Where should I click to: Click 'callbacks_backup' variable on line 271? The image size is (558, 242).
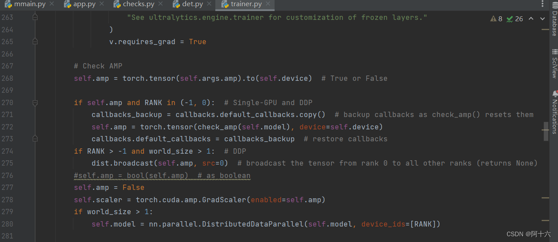pos(127,114)
